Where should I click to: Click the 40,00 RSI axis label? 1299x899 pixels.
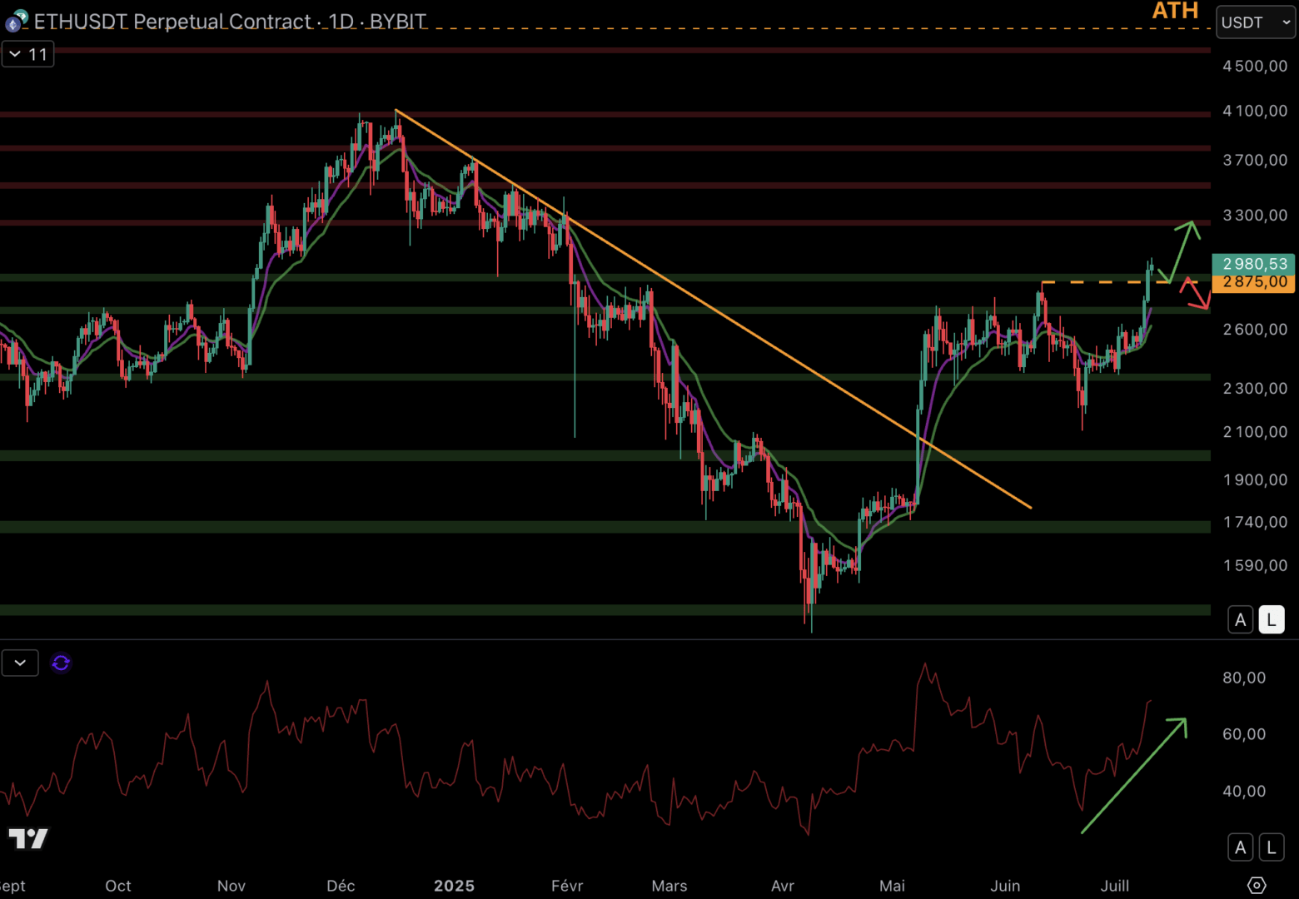(x=1244, y=792)
